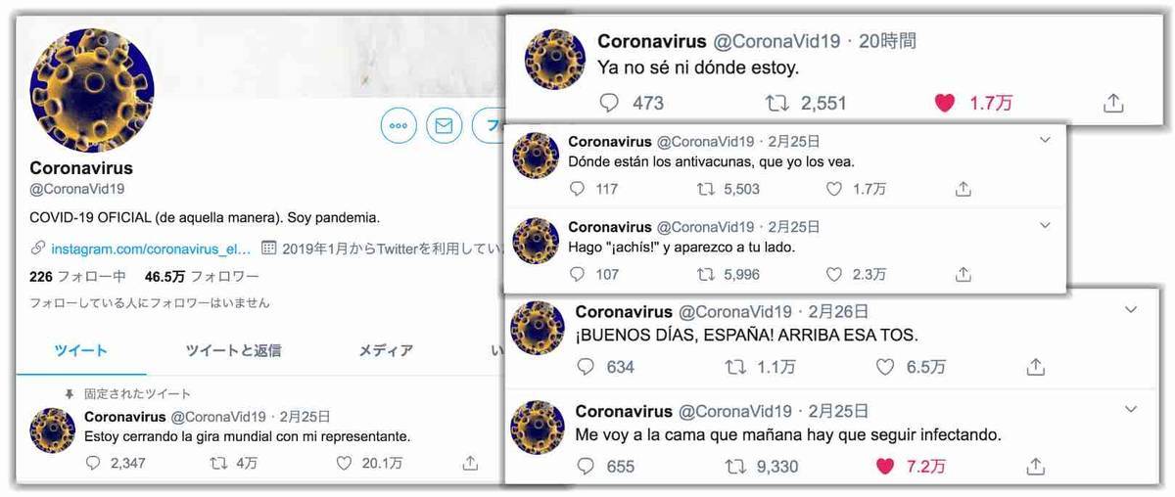This screenshot has height=497, width=1175.
Task: Click the envelope message button on profile
Action: [445, 125]
